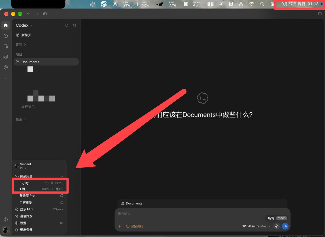The image size is (325, 237).
Task: Open the GPT-6 Astra Max model dropdown
Action: 256,226
